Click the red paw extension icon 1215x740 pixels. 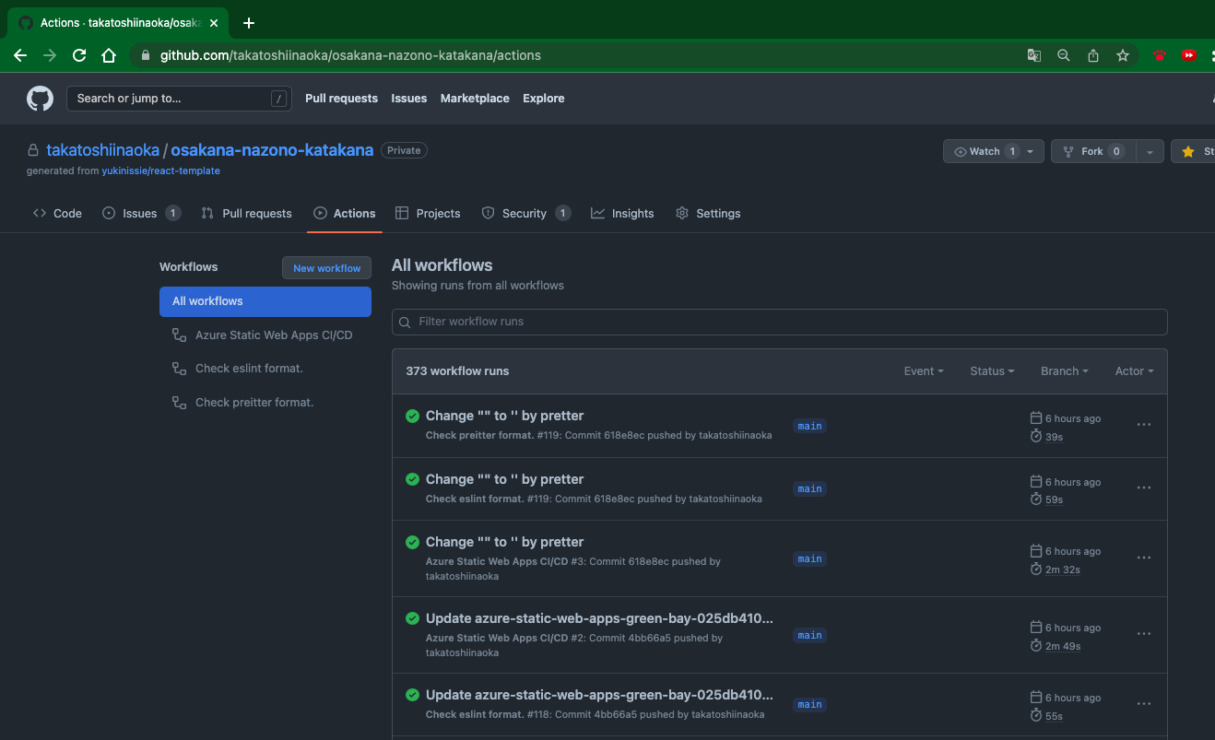[1160, 55]
